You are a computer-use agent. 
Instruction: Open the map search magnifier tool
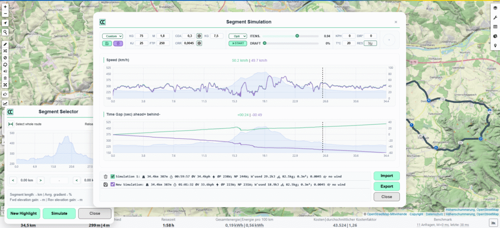(x=5, y=32)
